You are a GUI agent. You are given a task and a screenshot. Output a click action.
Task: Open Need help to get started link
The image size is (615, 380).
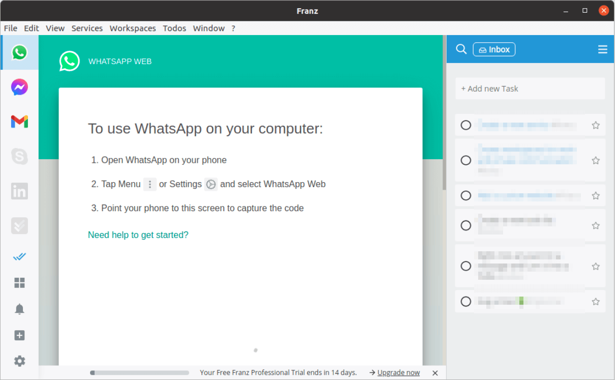pyautogui.click(x=138, y=235)
